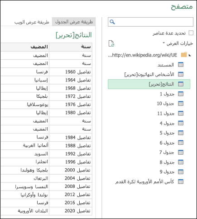Click the تفاصيل 2008 cell
The height and width of the screenshot is (219, 197).
(71, 186)
